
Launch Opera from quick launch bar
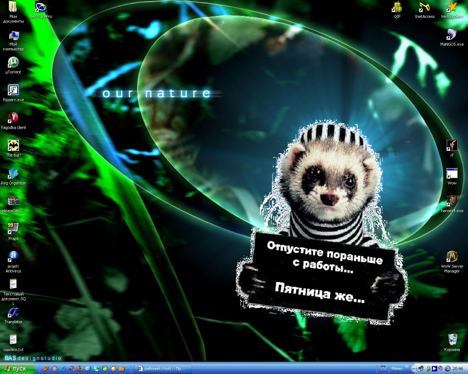[x=71, y=369]
